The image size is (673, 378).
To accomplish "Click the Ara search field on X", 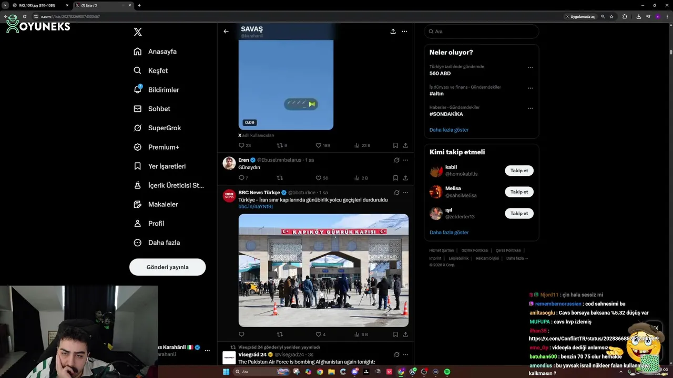I will (481, 31).
